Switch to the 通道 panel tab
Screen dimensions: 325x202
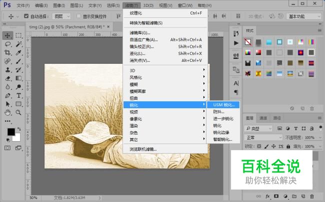(x=263, y=118)
